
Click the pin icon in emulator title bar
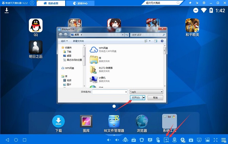(x=190, y=3)
